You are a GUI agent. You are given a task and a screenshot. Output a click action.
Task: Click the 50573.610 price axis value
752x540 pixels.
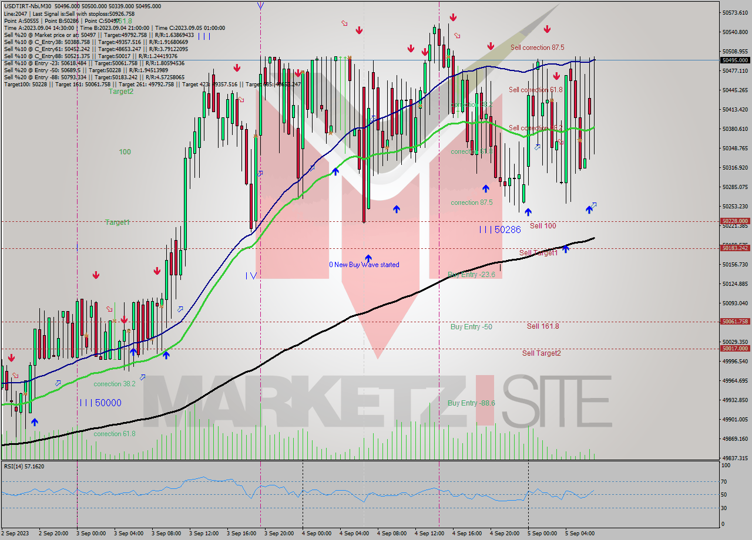coord(735,12)
